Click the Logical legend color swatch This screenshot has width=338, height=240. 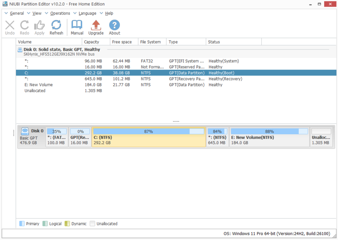point(45,224)
